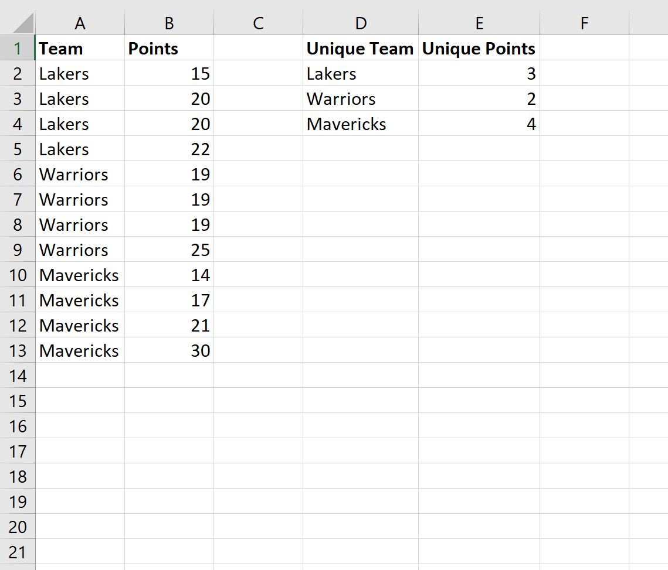
Task: Click the Points header cell
Action: 169,48
